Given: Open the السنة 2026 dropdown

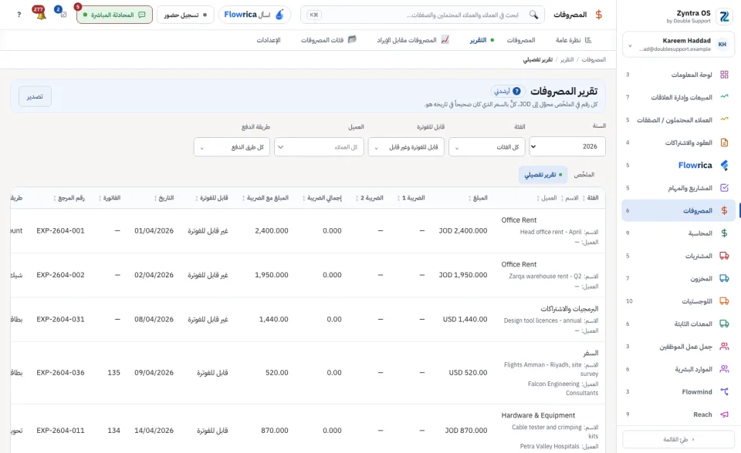Looking at the screenshot, I should (x=567, y=146).
